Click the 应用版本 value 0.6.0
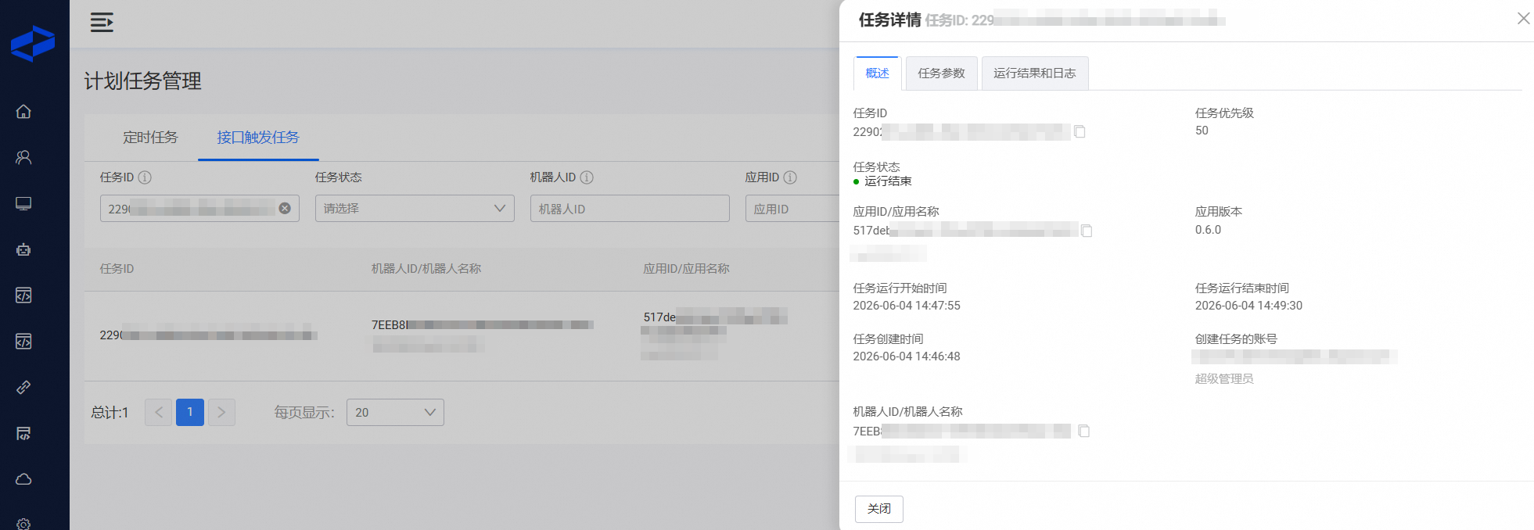 (1208, 230)
